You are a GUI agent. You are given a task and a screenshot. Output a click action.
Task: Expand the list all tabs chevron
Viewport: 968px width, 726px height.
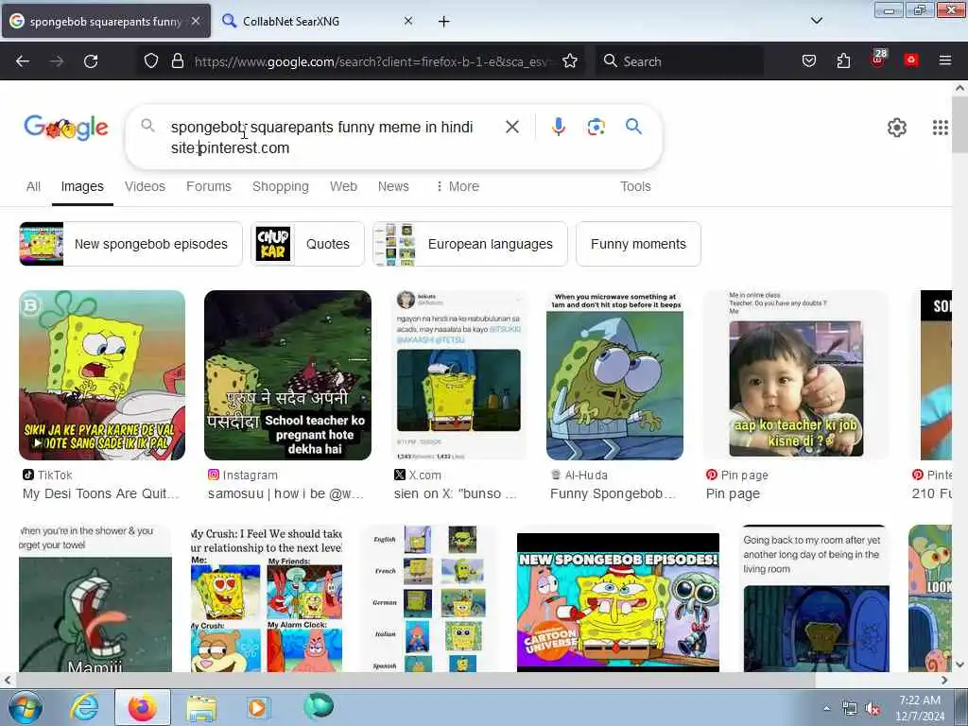(816, 21)
